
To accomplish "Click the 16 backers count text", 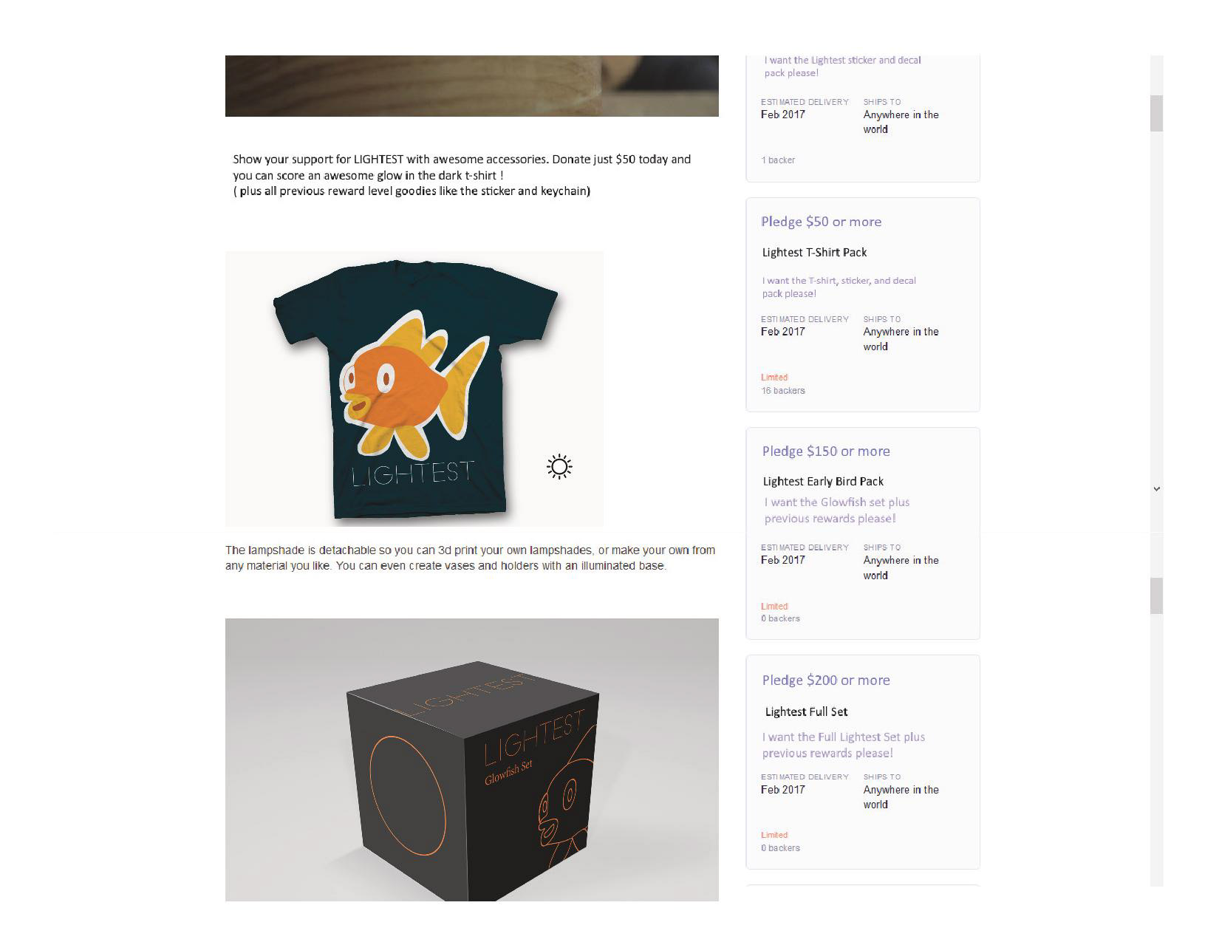I will pyautogui.click(x=783, y=391).
